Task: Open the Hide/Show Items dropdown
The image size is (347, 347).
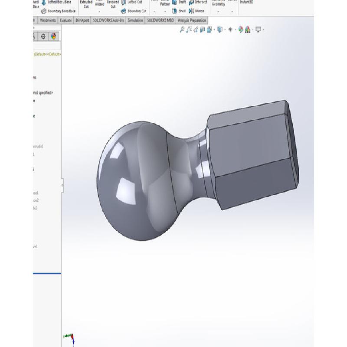Action: coord(234,29)
